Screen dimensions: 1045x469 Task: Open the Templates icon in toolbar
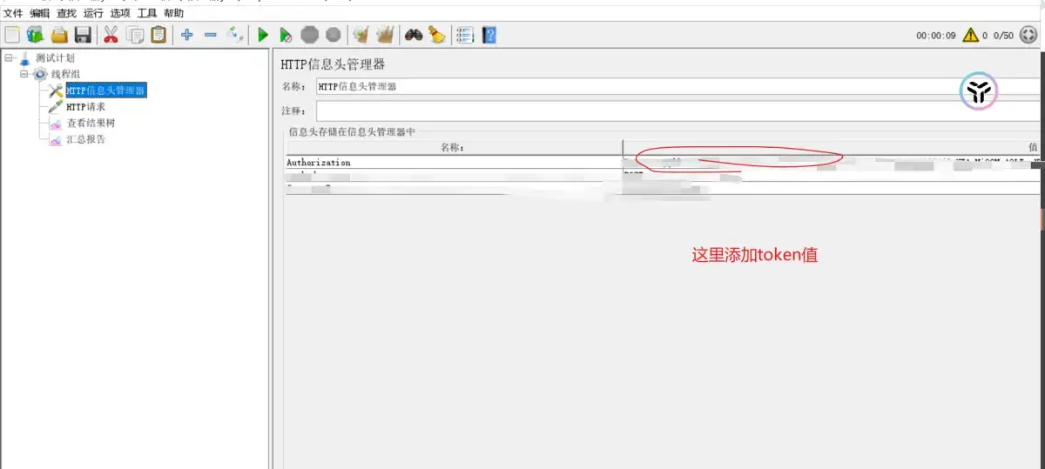[x=35, y=35]
